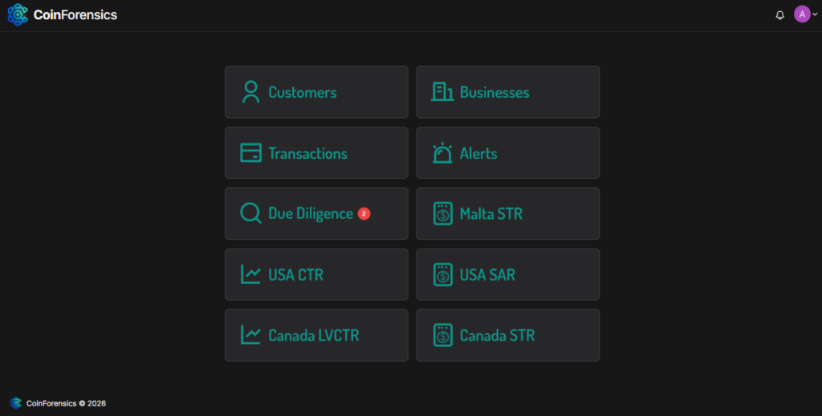Image resolution: width=822 pixels, height=416 pixels.
Task: Click the USA SAR icon
Action: tap(442, 275)
